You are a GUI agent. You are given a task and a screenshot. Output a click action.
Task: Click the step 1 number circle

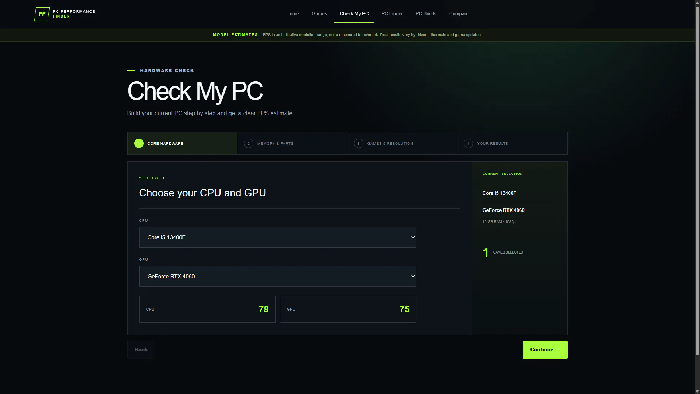pyautogui.click(x=139, y=143)
